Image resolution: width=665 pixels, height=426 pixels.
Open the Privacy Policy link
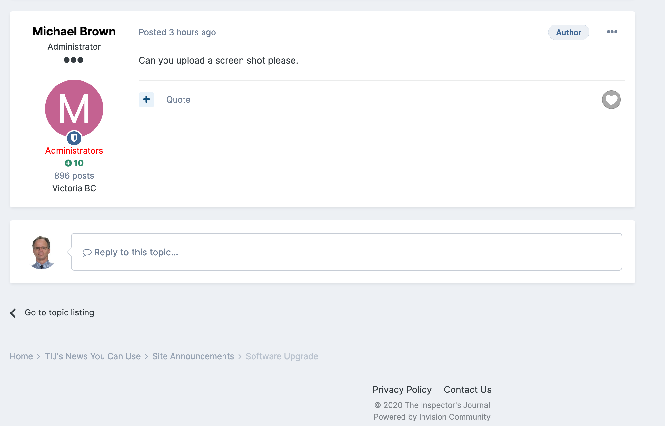pos(402,390)
